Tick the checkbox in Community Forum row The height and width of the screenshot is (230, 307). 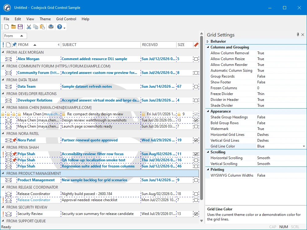196,73
